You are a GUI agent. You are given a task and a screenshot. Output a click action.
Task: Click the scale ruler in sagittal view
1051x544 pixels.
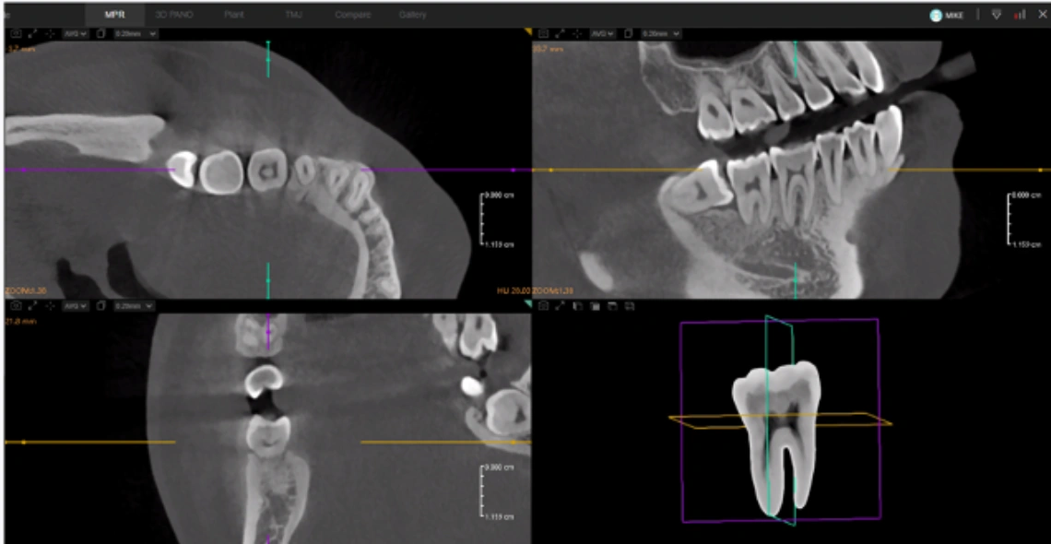[1025, 219]
